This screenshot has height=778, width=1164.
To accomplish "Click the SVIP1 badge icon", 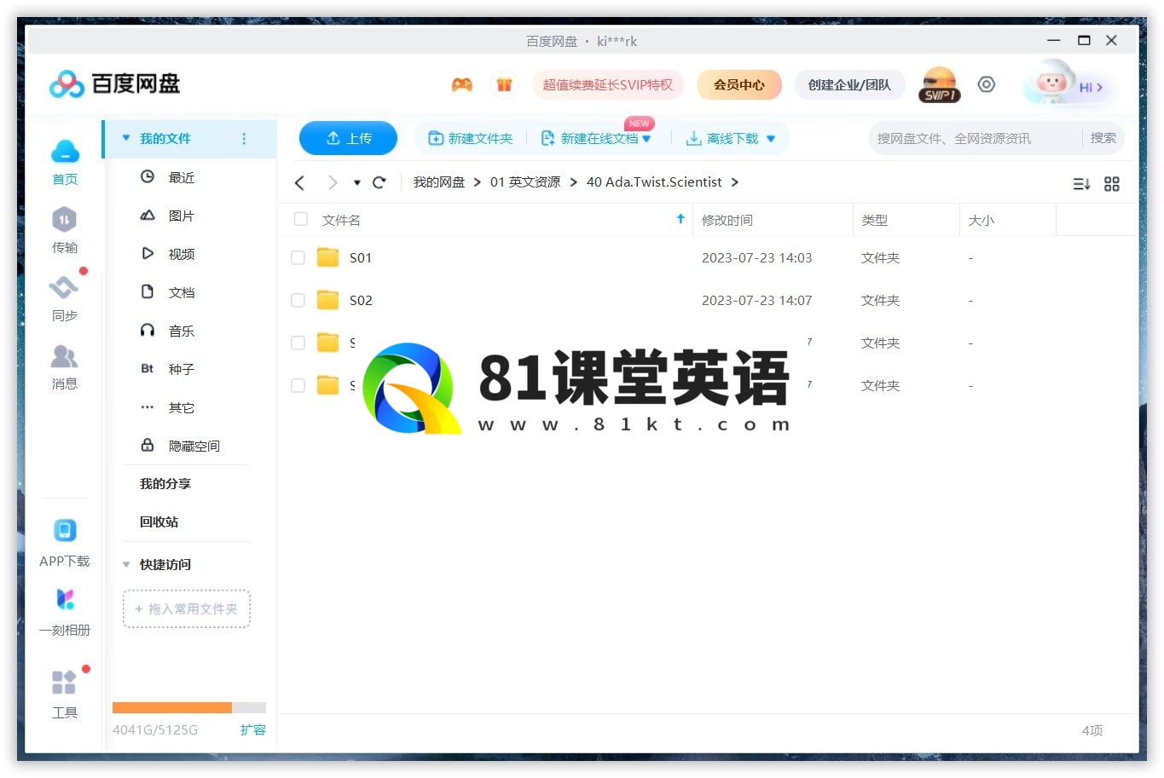I will (940, 84).
